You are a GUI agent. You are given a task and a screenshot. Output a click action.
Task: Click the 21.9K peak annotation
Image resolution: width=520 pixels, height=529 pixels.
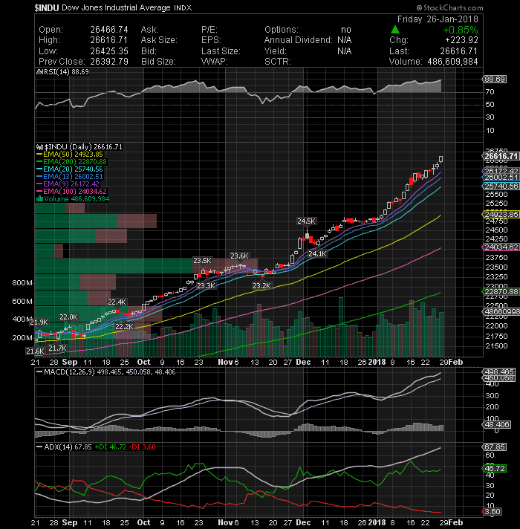point(39,322)
